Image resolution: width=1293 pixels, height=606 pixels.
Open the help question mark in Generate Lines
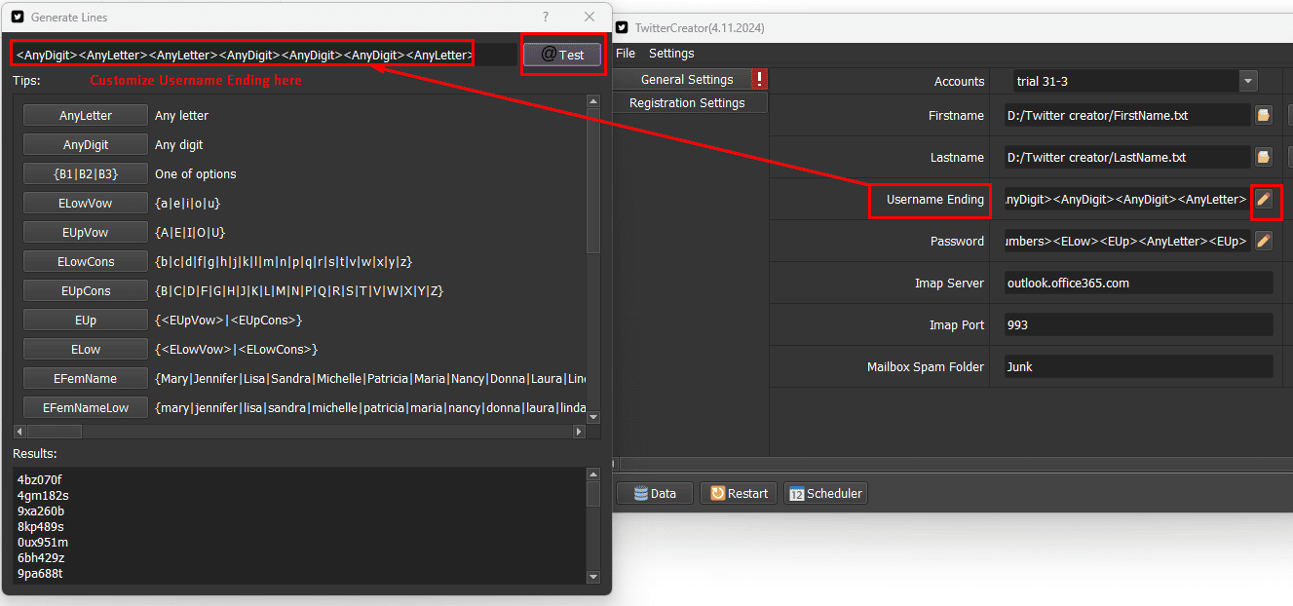pos(546,17)
